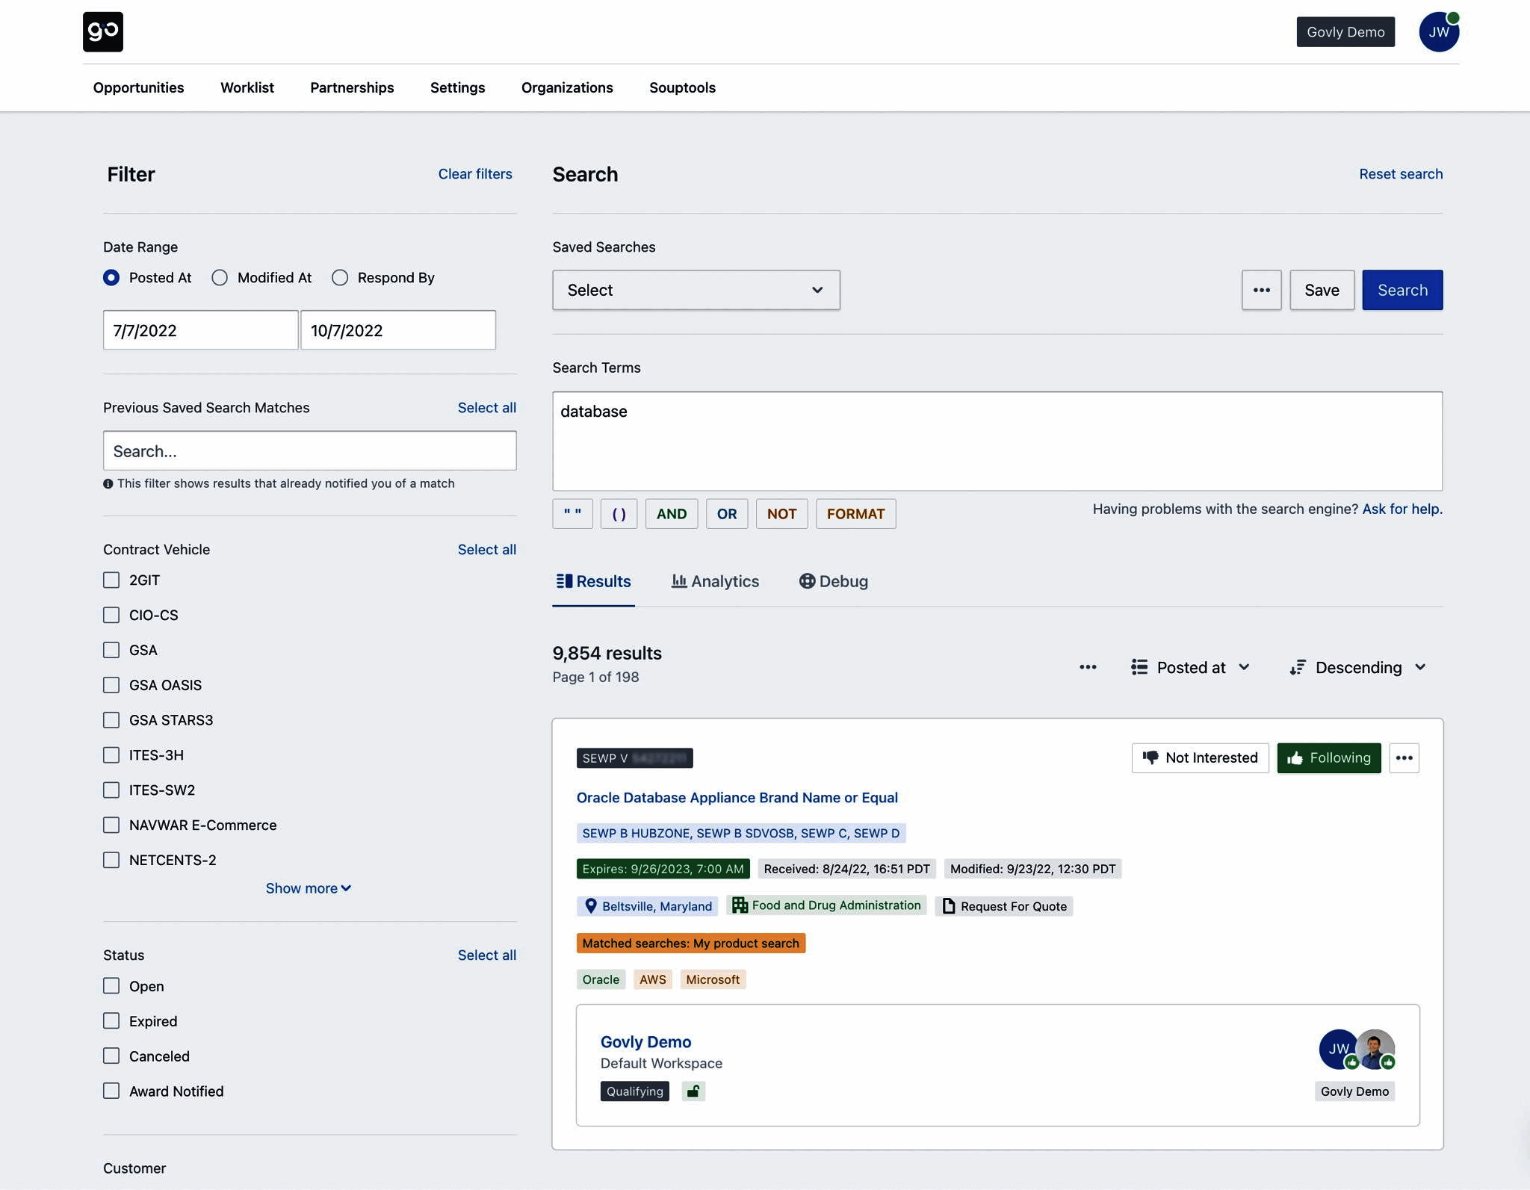Click the unlocked padlock on the Govly Demo workspace
Screen dimensions: 1530x1190
coord(692,1091)
